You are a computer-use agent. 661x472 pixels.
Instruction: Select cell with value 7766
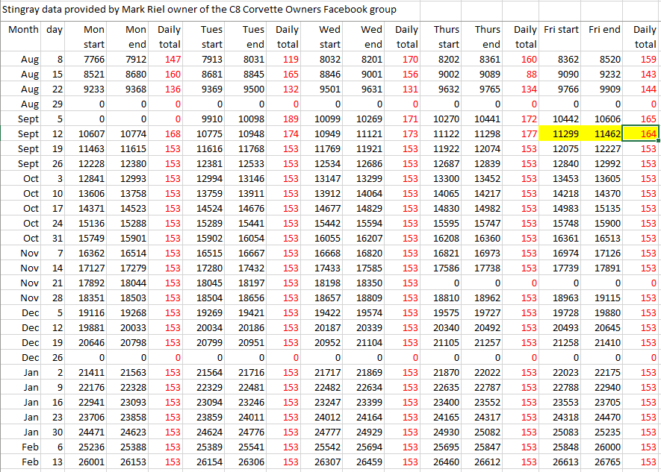pos(88,59)
